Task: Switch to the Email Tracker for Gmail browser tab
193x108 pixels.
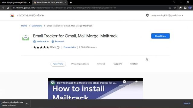Action: [x=50, y=3]
